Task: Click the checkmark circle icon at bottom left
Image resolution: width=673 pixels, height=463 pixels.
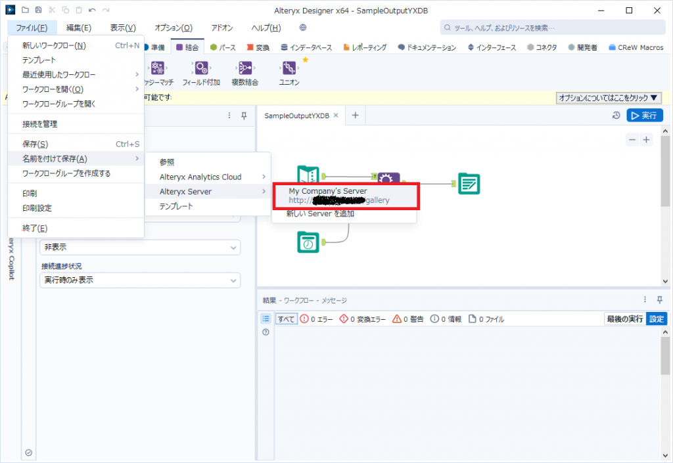Action: [x=29, y=452]
